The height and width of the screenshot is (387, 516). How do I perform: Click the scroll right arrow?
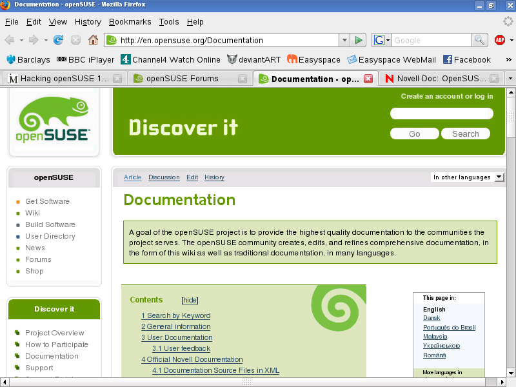coord(502,382)
